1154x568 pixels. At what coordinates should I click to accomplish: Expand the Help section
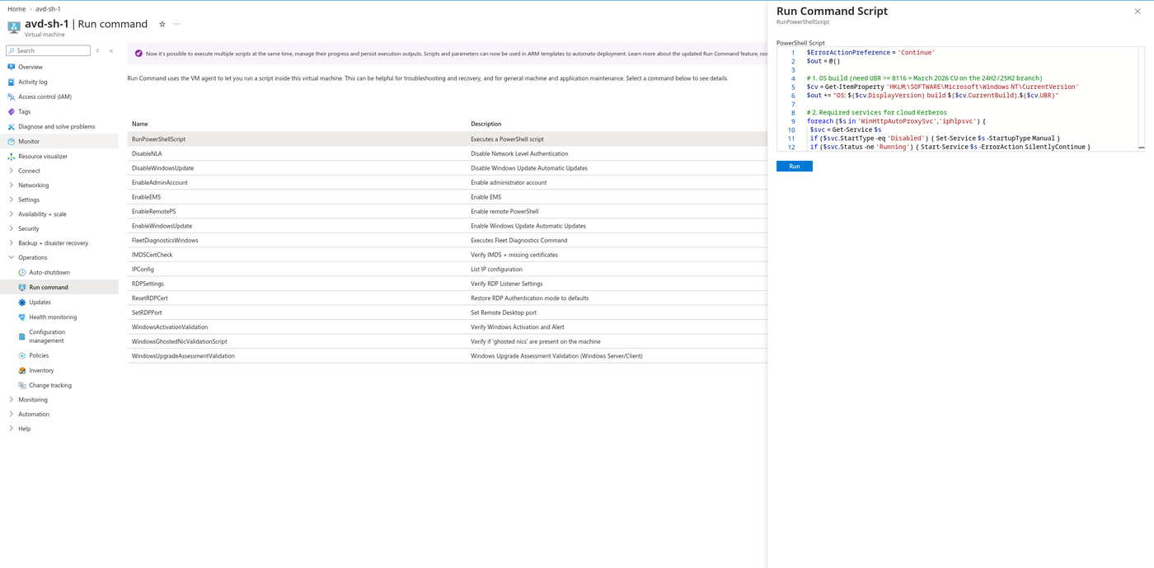[x=25, y=429]
